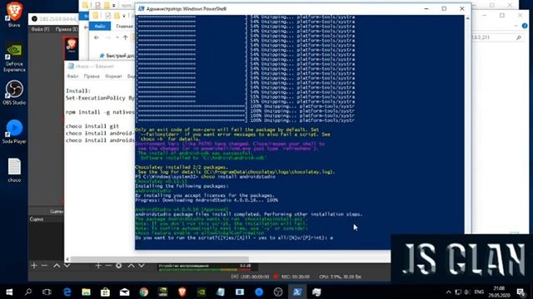This screenshot has height=299, width=533.
Task: Open PowerShell window system menu icon
Action: point(141,8)
